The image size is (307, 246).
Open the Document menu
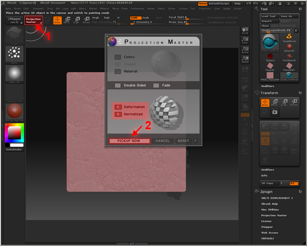(38, 8)
